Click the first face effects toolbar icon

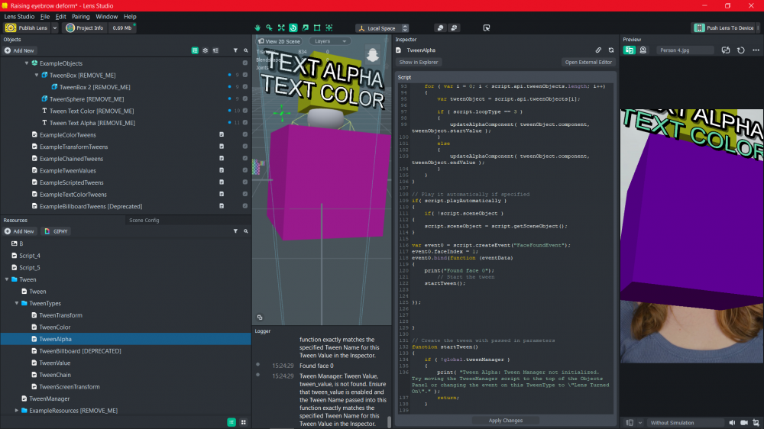pos(441,27)
